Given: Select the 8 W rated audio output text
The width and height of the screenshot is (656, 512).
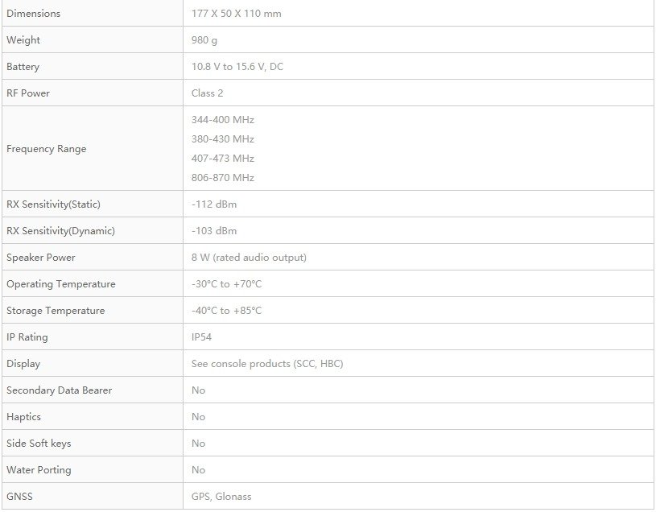Looking at the screenshot, I should tap(249, 258).
